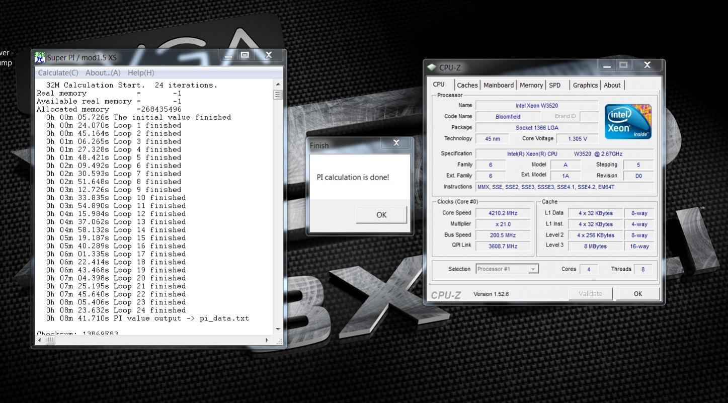Open the About...(A) menu in Super PI

(x=103, y=73)
